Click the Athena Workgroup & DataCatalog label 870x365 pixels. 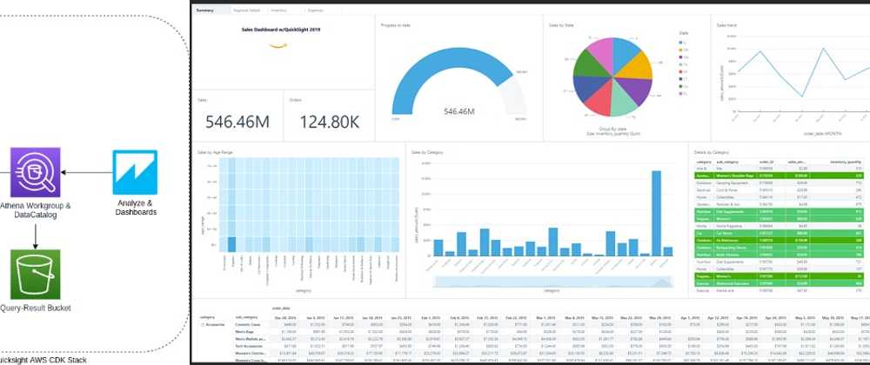(35, 210)
